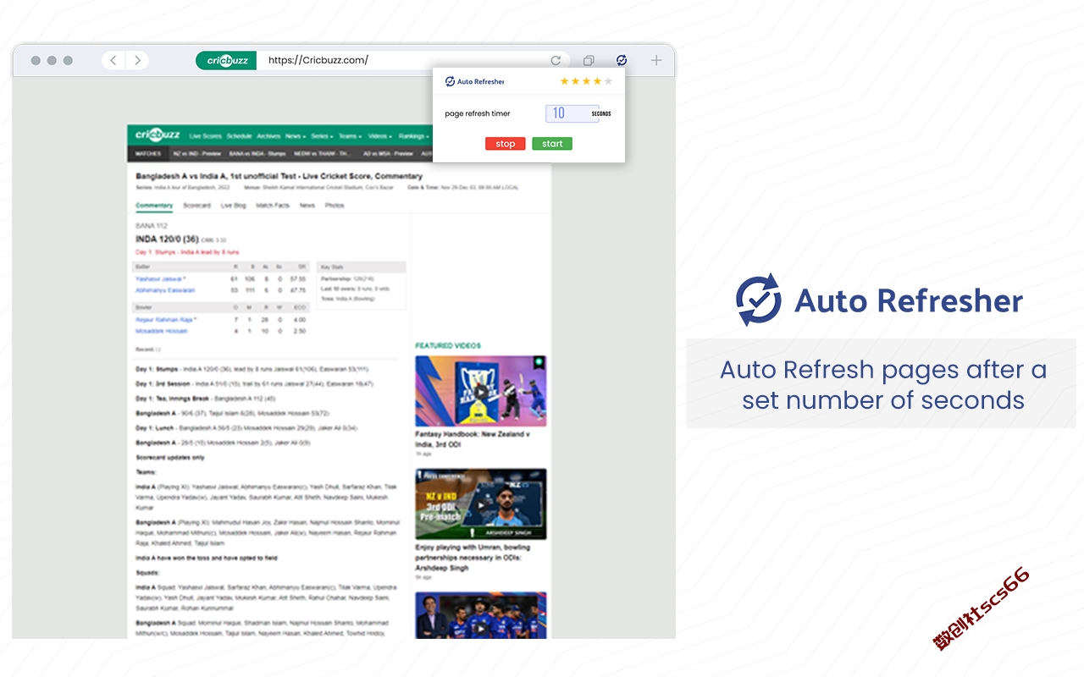The width and height of the screenshot is (1084, 677).
Task: Click the first gold rating star
Action: [564, 81]
